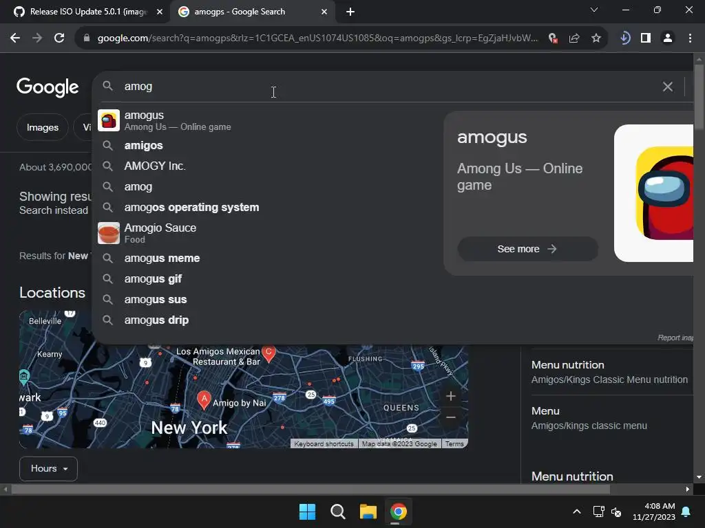Zoom in on the map
This screenshot has width=705, height=528.
click(x=450, y=396)
